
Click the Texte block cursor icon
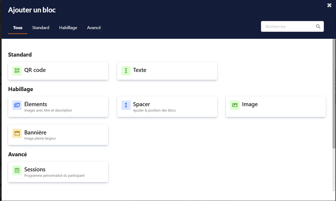(126, 71)
